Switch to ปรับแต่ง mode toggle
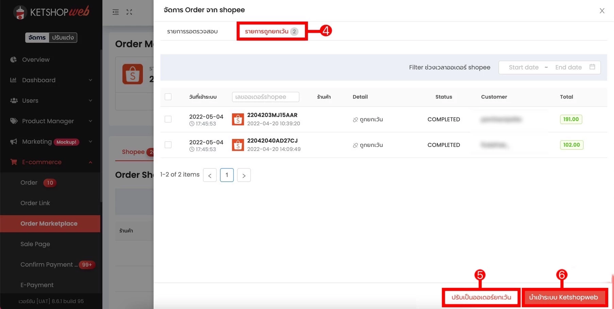This screenshot has height=309, width=614. 63,37
